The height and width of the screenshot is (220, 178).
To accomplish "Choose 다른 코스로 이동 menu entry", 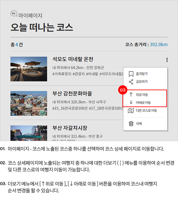I will coord(146,110).
